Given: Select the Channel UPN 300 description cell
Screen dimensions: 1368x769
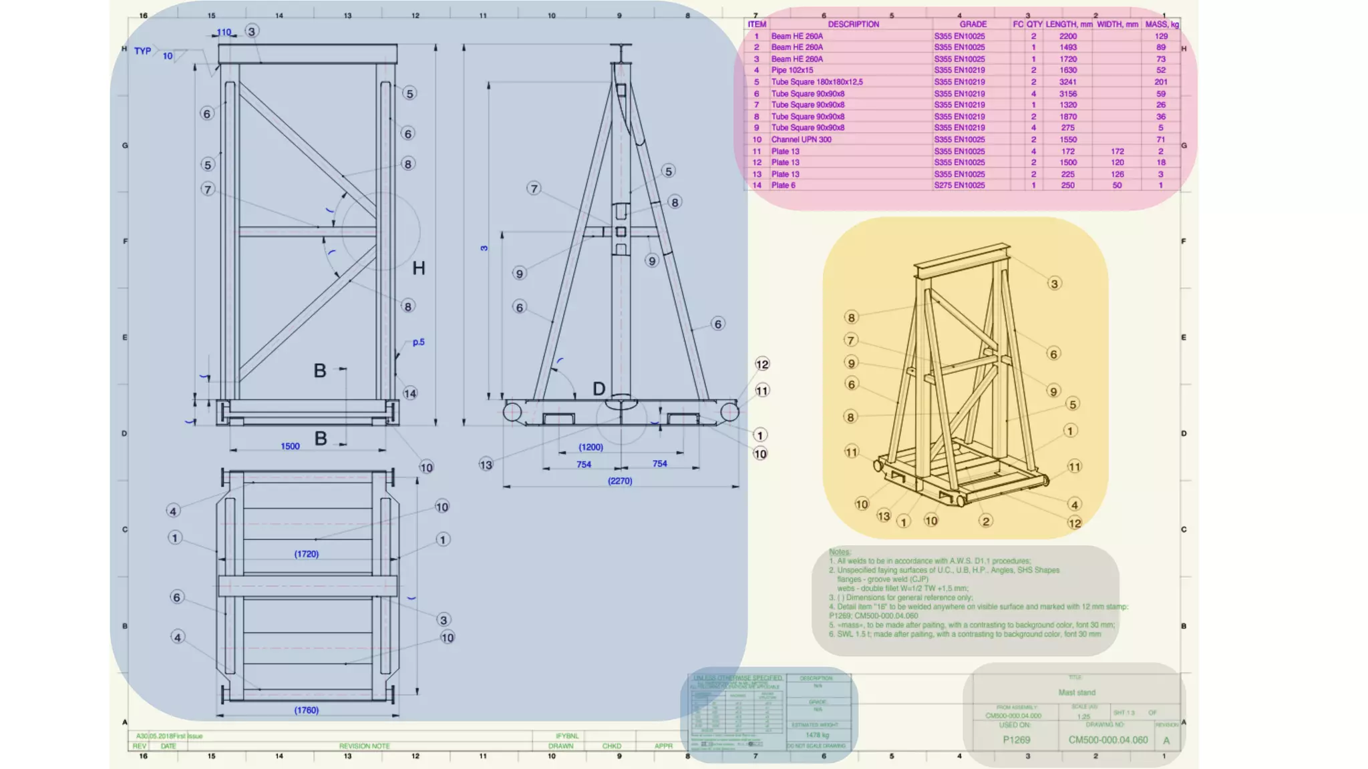Looking at the screenshot, I should (x=801, y=140).
